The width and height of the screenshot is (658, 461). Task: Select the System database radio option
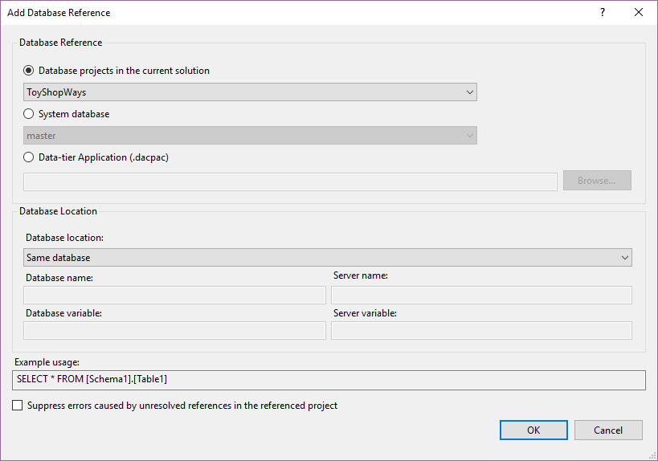(x=30, y=114)
